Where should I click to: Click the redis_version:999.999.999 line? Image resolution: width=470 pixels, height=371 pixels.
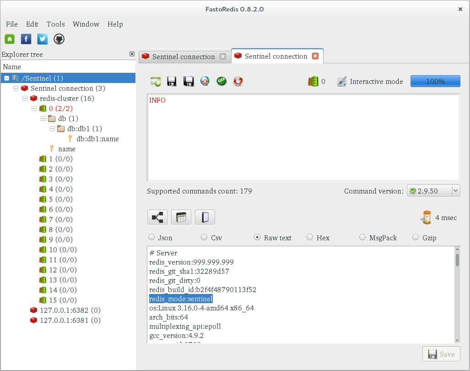pos(191,262)
